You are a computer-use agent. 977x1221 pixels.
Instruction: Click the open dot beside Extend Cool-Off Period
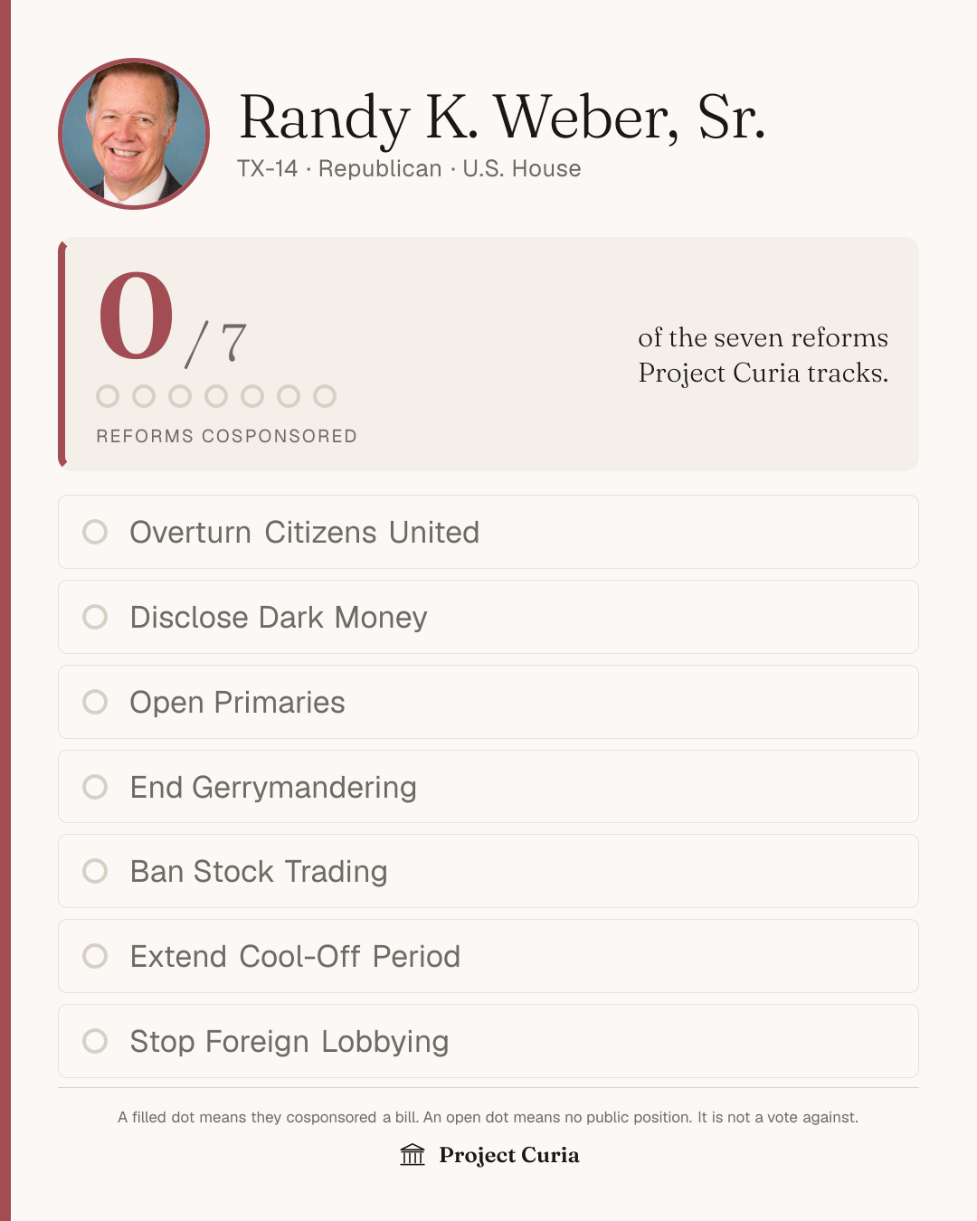[x=95, y=956]
